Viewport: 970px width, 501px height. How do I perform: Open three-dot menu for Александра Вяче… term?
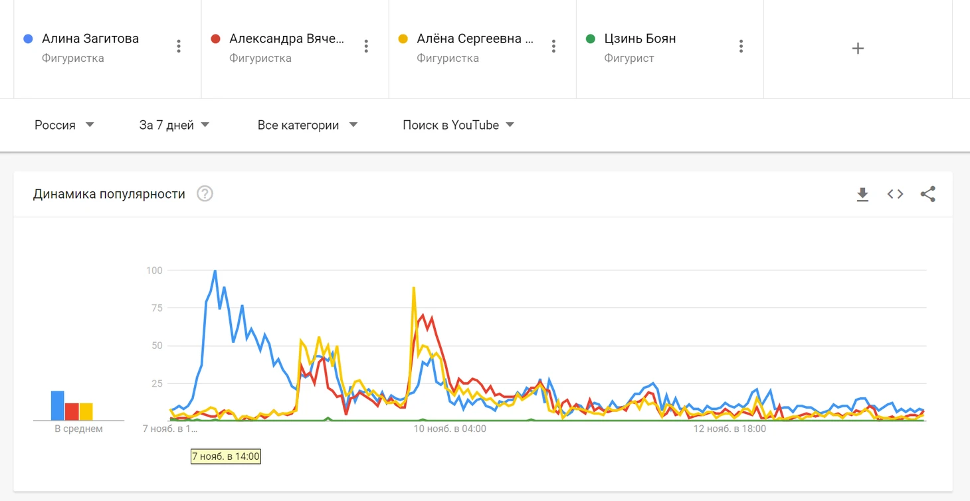(x=366, y=46)
